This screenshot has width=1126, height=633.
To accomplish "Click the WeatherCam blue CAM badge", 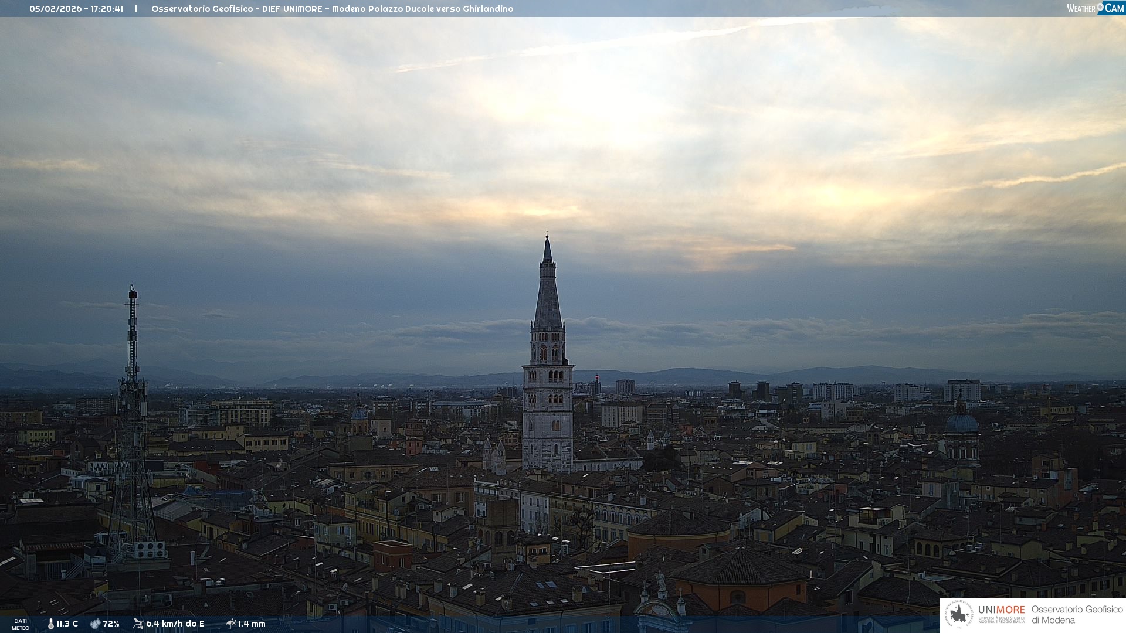I will click(x=1114, y=8).
